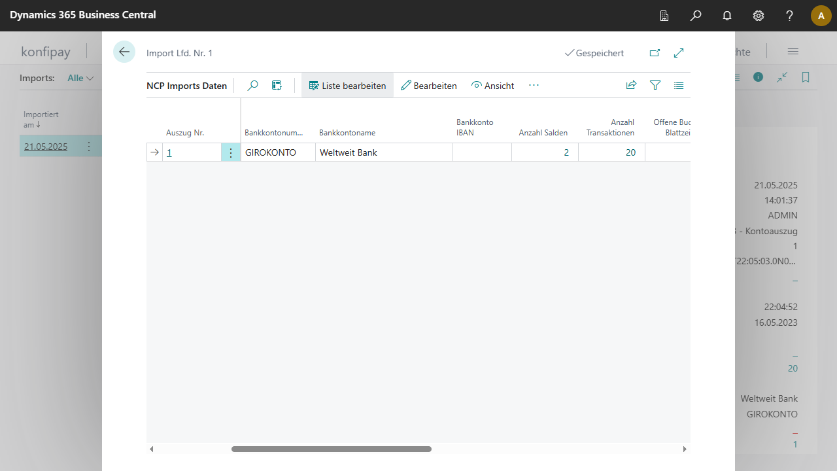
Task: Toggle Liste bearbeiten mode
Action: pyautogui.click(x=347, y=86)
